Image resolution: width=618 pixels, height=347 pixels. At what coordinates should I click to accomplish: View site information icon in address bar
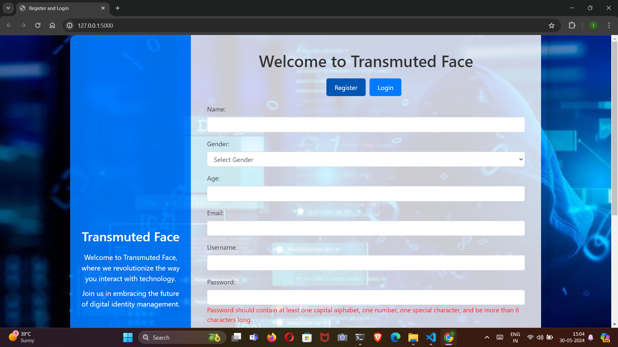(x=70, y=25)
